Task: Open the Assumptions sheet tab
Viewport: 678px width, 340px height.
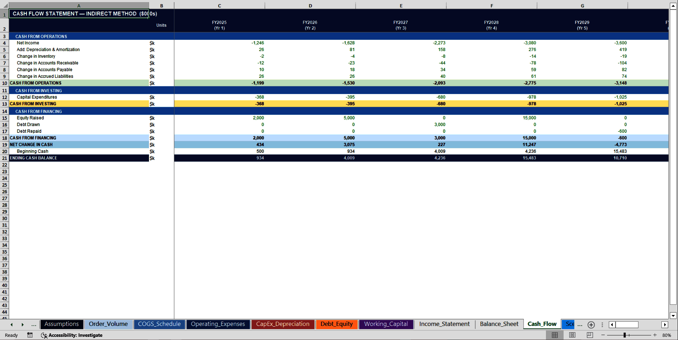Action: pos(61,324)
